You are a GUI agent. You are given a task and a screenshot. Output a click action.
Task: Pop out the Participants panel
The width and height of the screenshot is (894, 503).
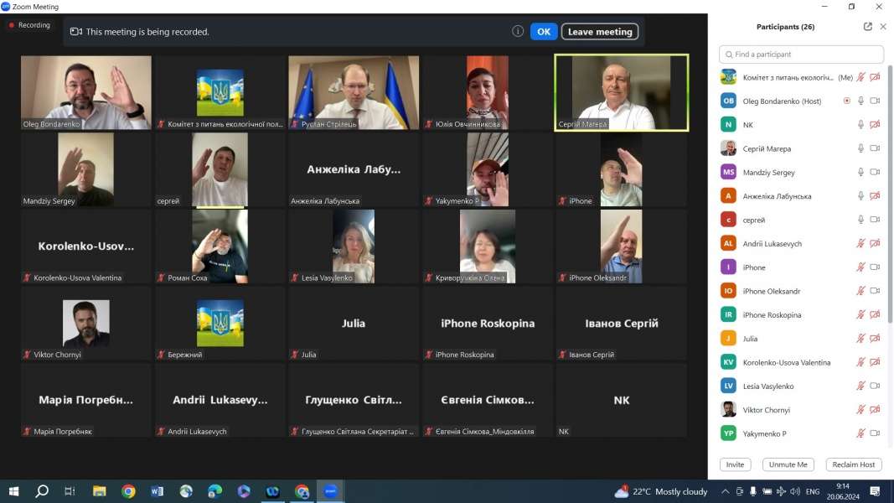tap(868, 27)
